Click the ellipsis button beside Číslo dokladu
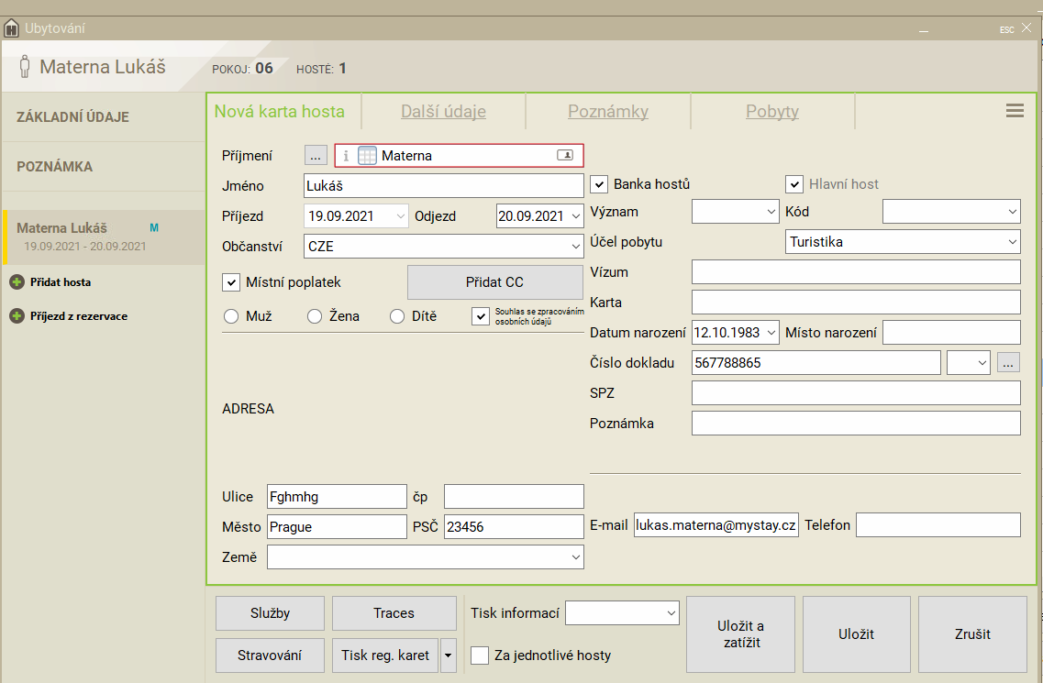 tap(1008, 363)
